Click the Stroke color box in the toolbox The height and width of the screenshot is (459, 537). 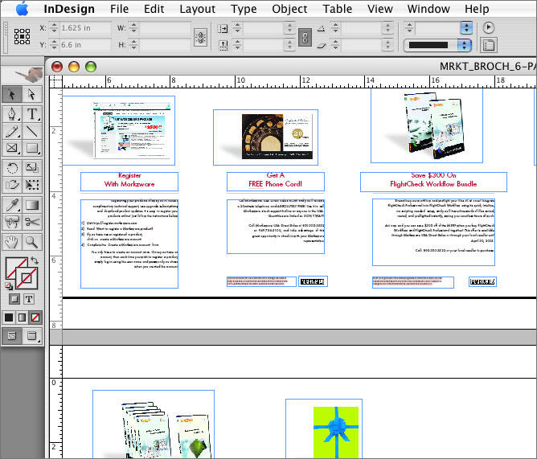click(x=27, y=278)
